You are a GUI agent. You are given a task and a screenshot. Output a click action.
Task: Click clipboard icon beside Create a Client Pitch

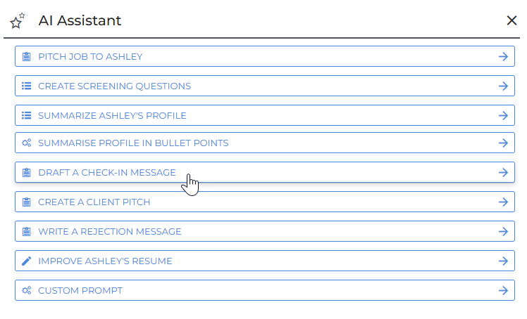pos(27,202)
